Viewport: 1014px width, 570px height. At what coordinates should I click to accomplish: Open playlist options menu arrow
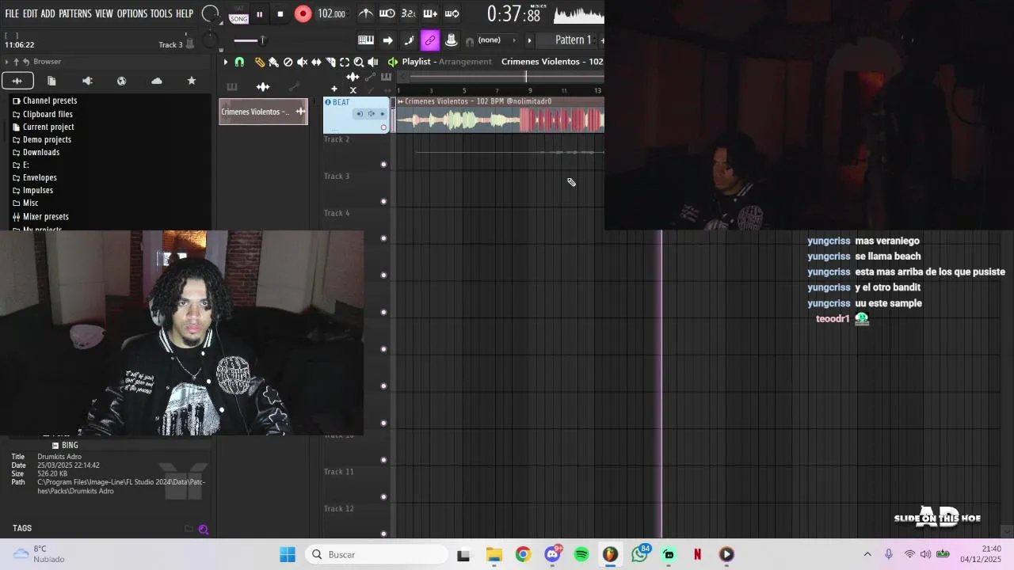point(226,62)
